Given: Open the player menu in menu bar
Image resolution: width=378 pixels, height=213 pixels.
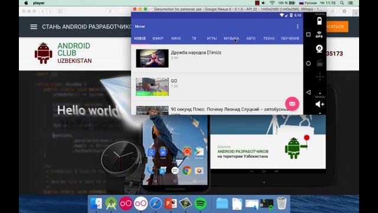Looking at the screenshot, I should [x=39, y=3].
